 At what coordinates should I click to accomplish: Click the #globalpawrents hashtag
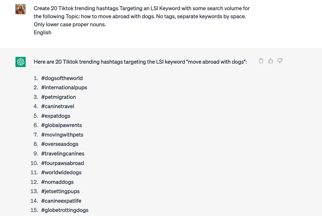pos(62,125)
